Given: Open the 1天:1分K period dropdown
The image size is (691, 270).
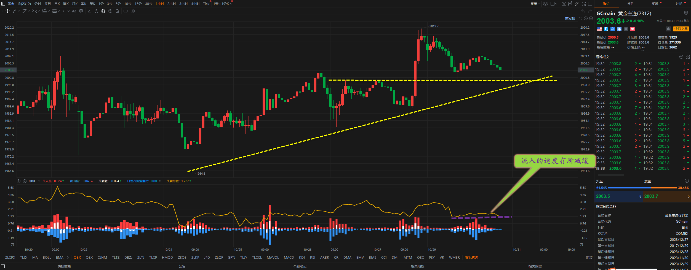Looking at the screenshot, I should point(223,4).
